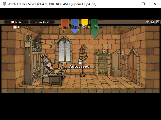This screenshot has width=161, height=120.
Task: Click the autosave floppy disk icon
Action: [80, 62]
